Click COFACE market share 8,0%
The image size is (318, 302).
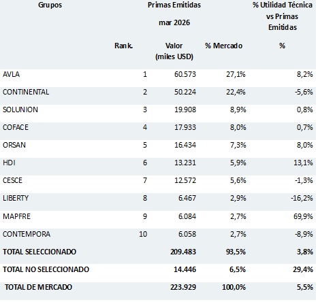click(x=238, y=127)
